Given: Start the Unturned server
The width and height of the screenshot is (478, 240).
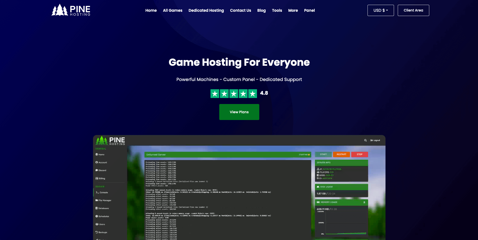Looking at the screenshot, I should pyautogui.click(x=323, y=154).
